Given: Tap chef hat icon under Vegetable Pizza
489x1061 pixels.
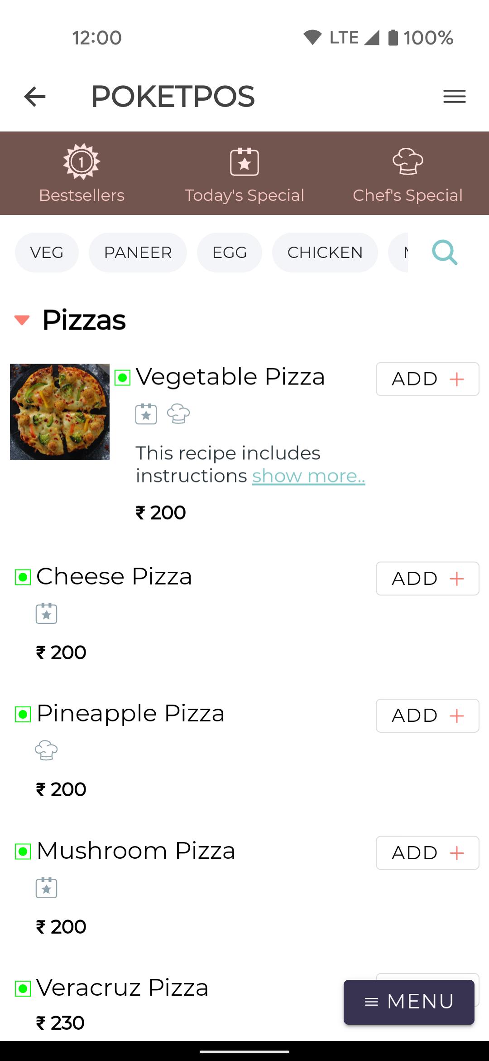Looking at the screenshot, I should [178, 414].
